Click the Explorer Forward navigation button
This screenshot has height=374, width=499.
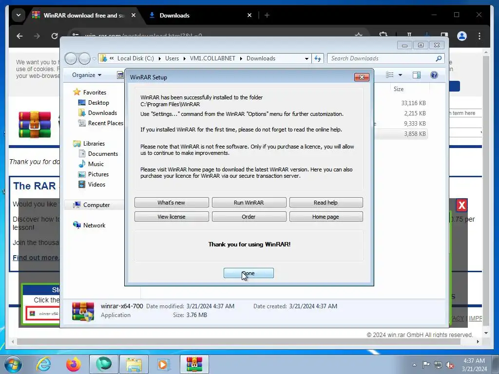pos(84,58)
